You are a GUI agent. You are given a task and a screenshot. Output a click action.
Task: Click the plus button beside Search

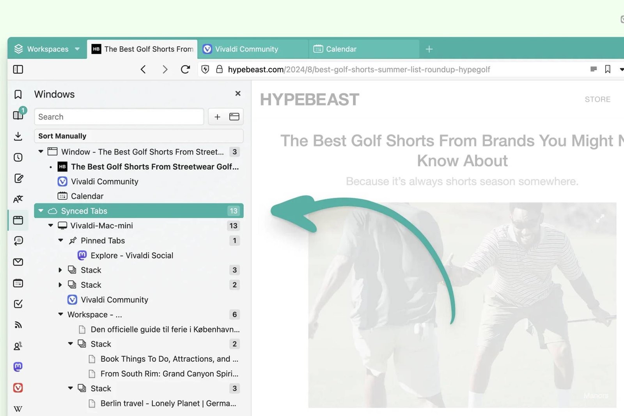pos(218,117)
